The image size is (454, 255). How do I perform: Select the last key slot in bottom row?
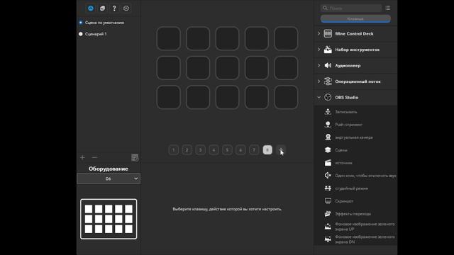click(x=286, y=97)
